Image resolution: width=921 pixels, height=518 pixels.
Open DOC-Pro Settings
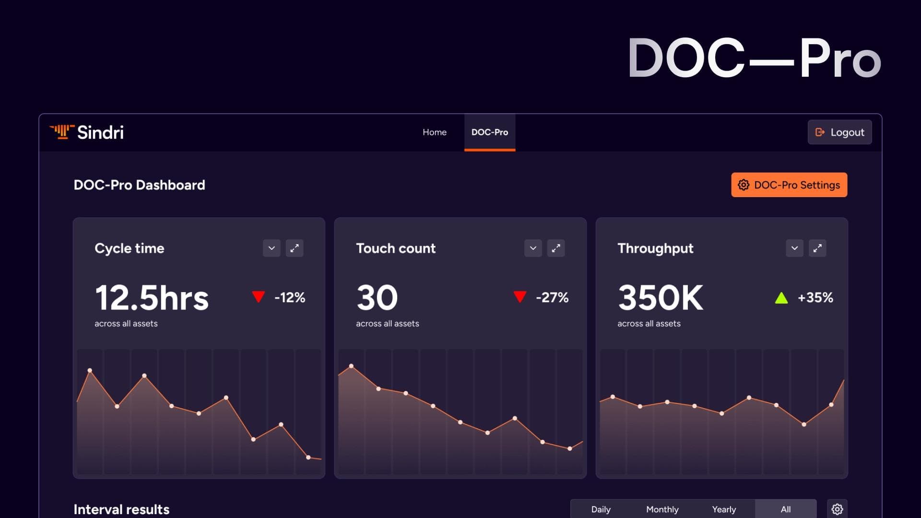[789, 185]
